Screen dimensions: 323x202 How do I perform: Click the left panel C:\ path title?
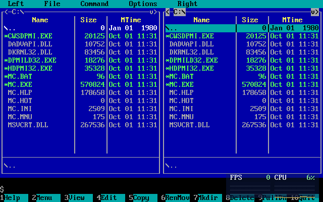click(18, 12)
